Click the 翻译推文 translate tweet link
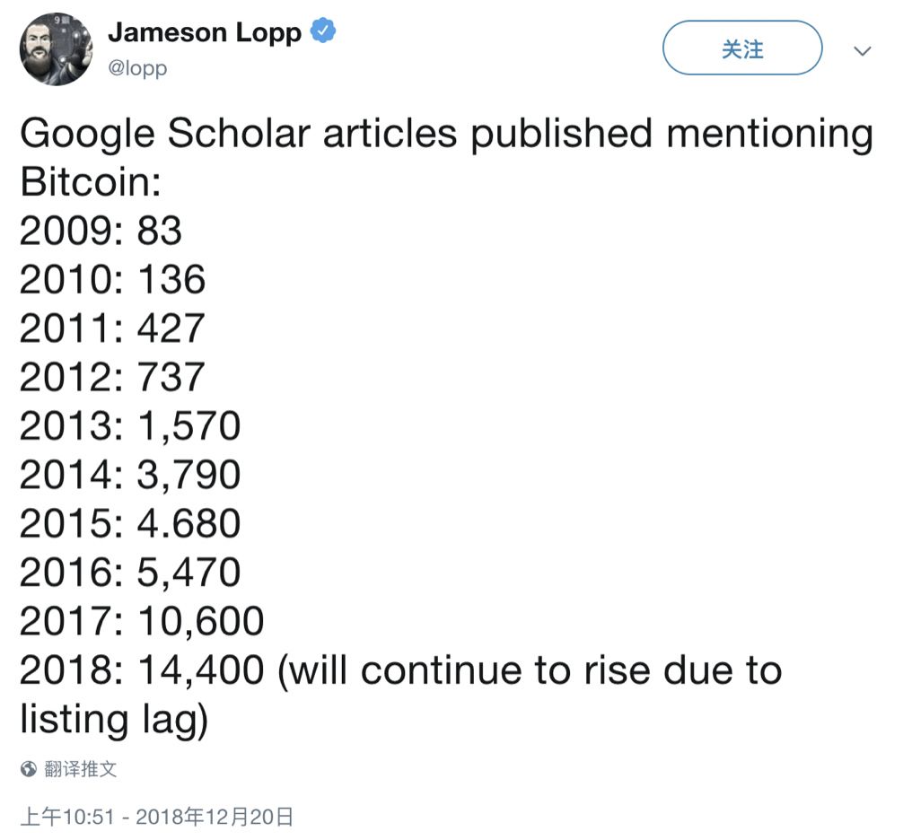 tap(80, 769)
